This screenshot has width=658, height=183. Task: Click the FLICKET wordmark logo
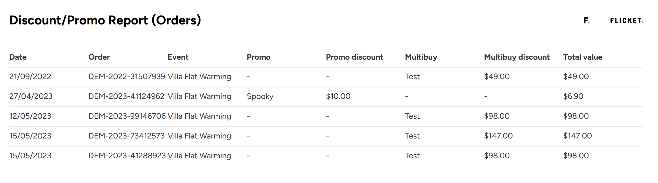pyautogui.click(x=627, y=21)
